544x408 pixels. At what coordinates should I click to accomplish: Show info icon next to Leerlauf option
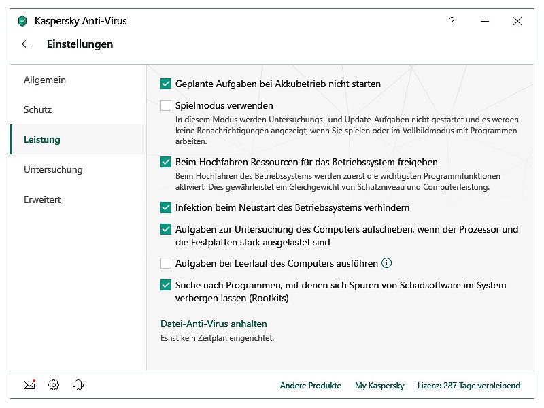coord(386,263)
